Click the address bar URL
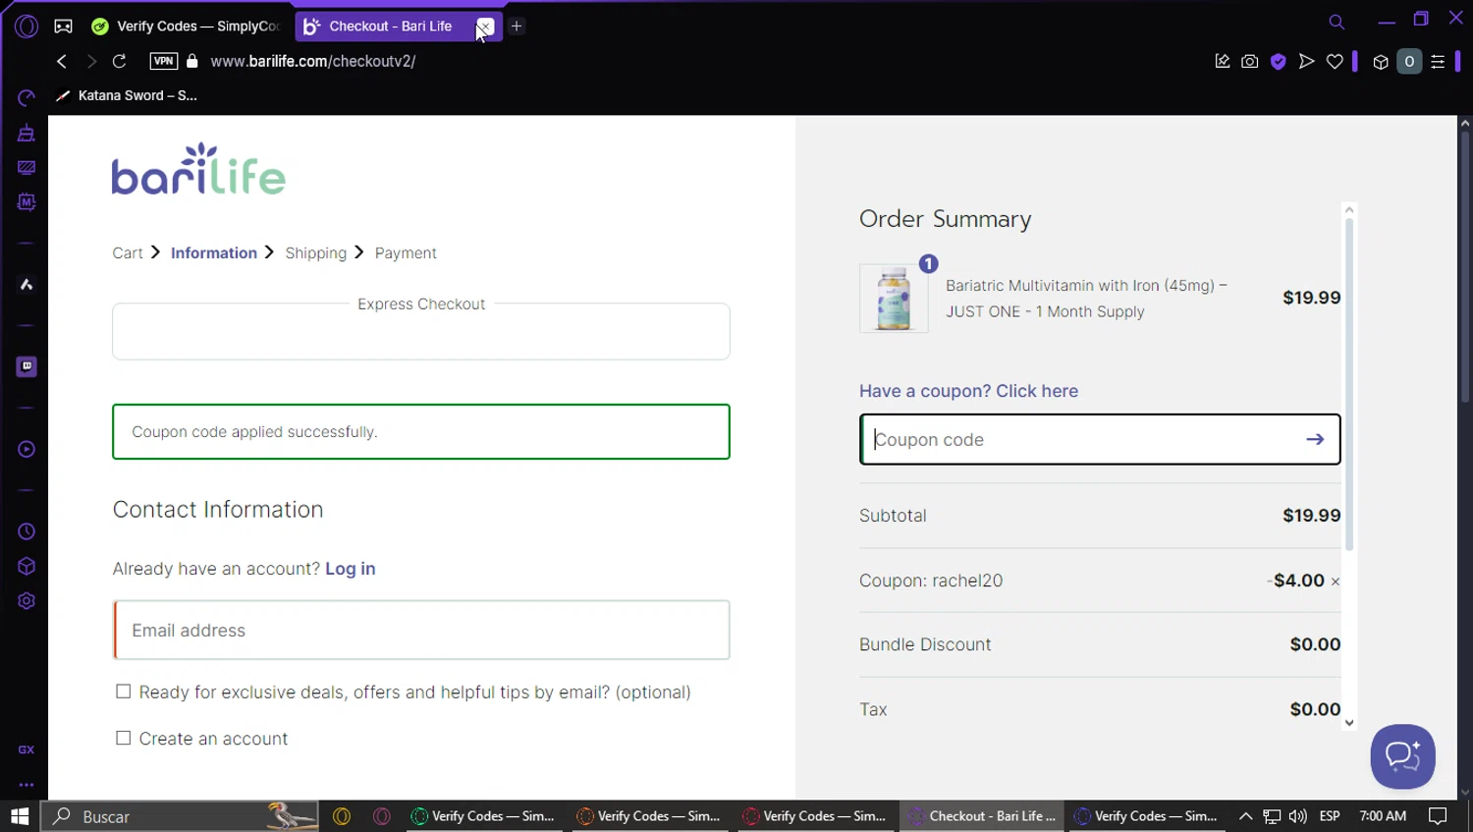This screenshot has height=832, width=1473. (x=313, y=61)
